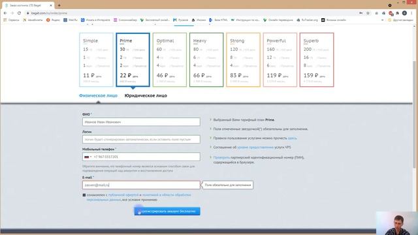Viewport: 418px width, 235px height.
Task: Click the address bar URL beget.com
Action: tap(49, 13)
